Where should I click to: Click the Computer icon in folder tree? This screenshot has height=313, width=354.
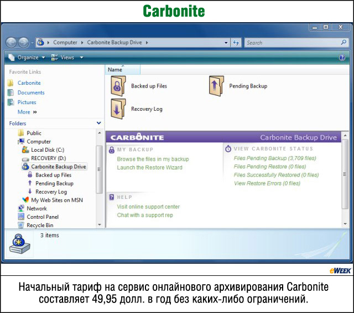tap(21, 141)
